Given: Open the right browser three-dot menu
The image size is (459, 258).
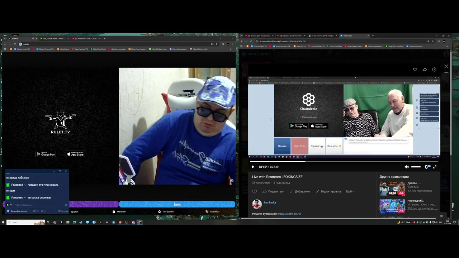Looking at the screenshot, I should (x=449, y=41).
